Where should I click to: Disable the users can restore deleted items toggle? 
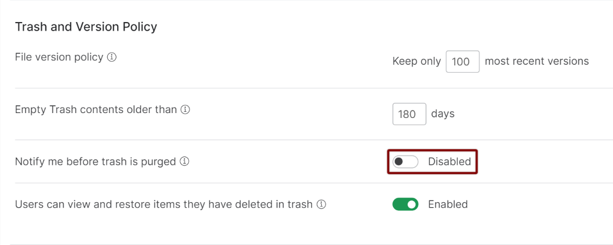[x=405, y=204]
